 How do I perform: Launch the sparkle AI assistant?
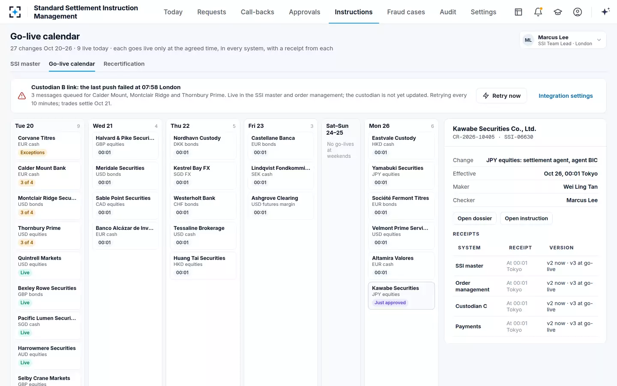pyautogui.click(x=605, y=12)
